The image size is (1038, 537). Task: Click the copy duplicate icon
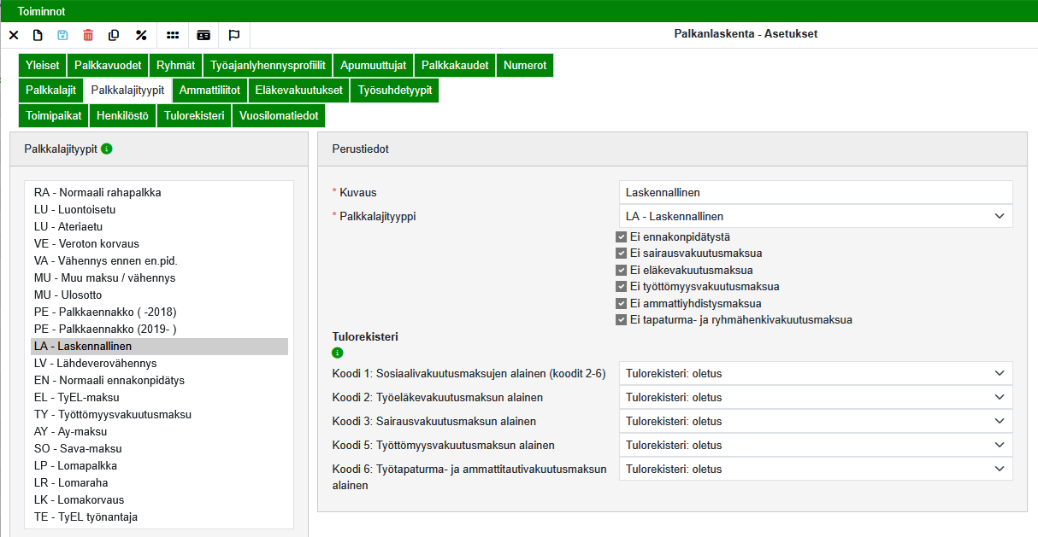click(114, 35)
